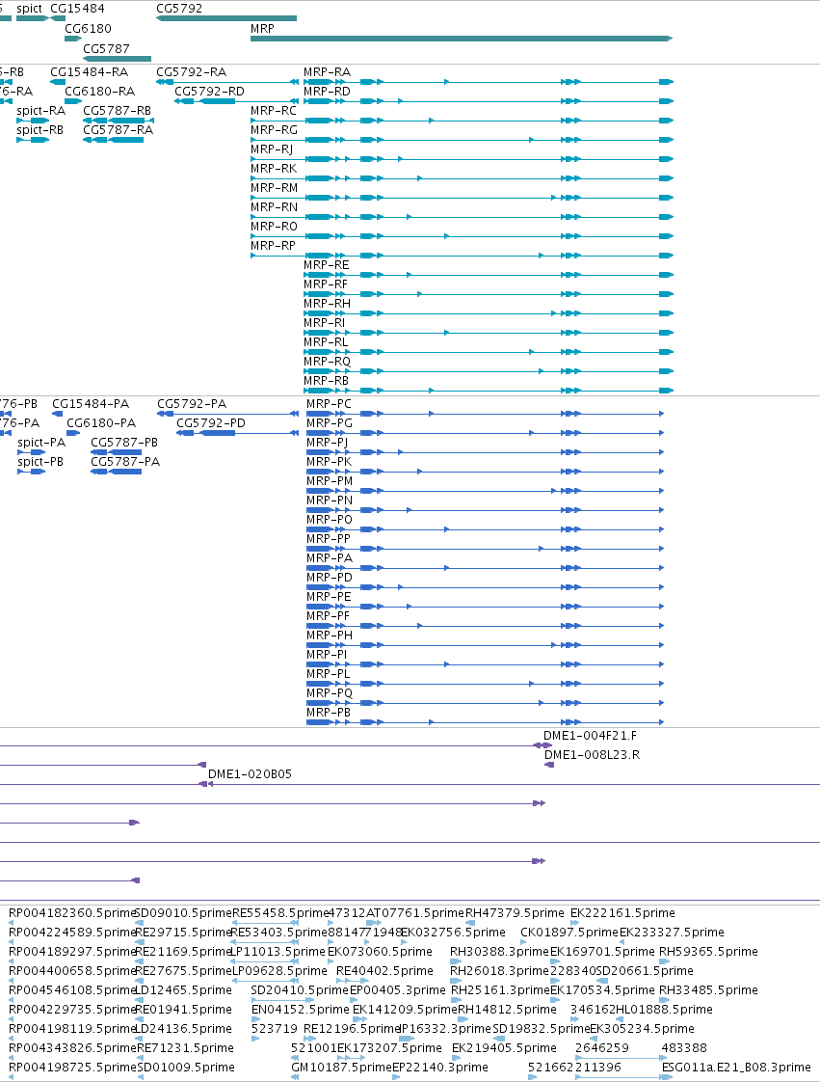Choose transcript MRP-RL
Screen dimensions: 820x1082
point(327,343)
